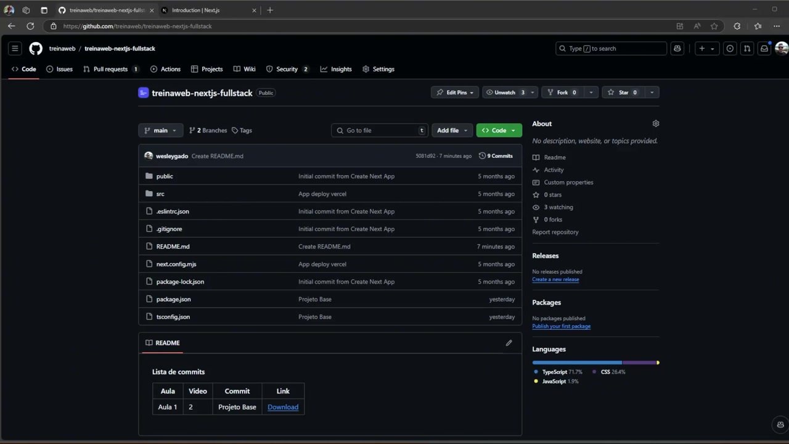Open browser site information lock icon
This screenshot has height=444, width=789.
[x=54, y=26]
